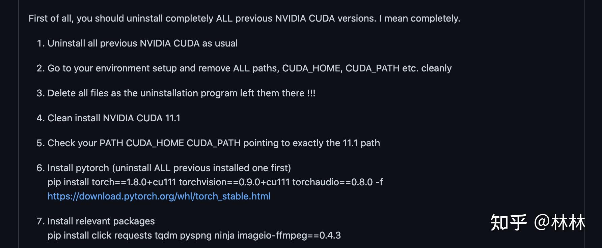
Task: Click the 知乎 logo text in watermark
Action: pyautogui.click(x=508, y=223)
